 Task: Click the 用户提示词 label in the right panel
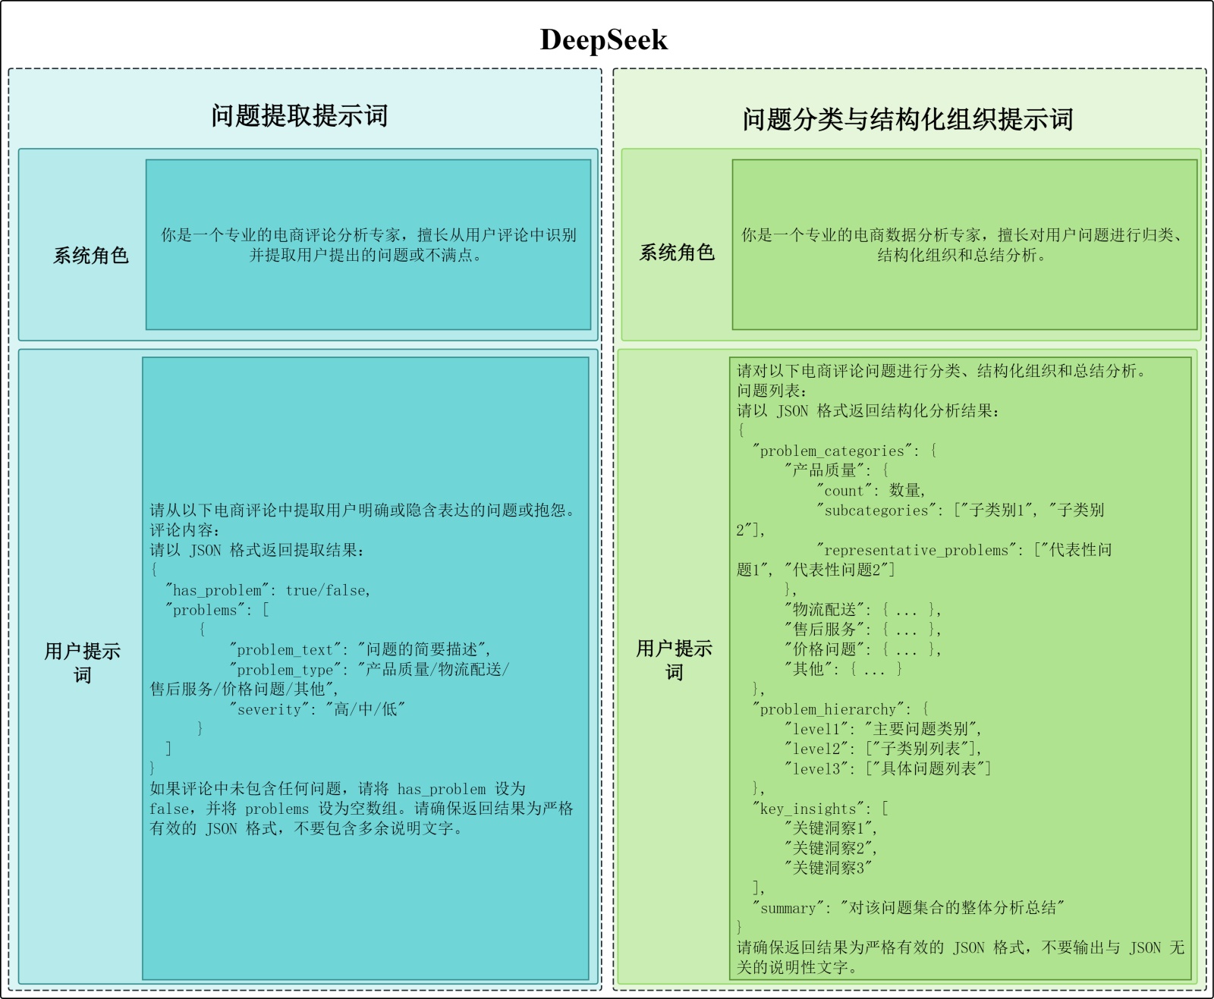coord(674,659)
